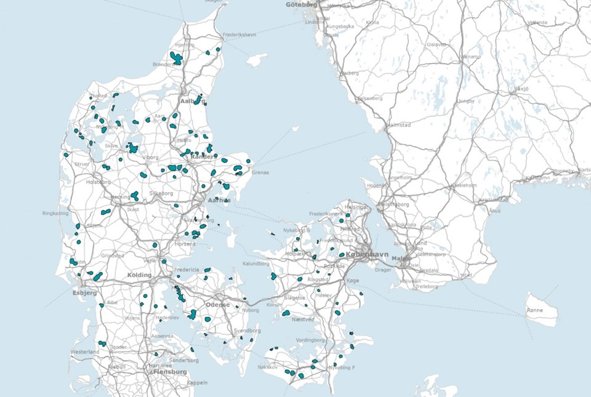This screenshot has height=397, width=591.
Task: Select the Odense city label
Action: click(x=217, y=305)
